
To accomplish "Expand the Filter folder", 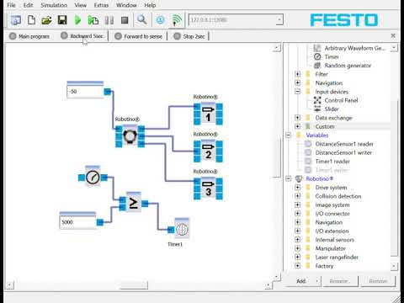I will (298, 74).
